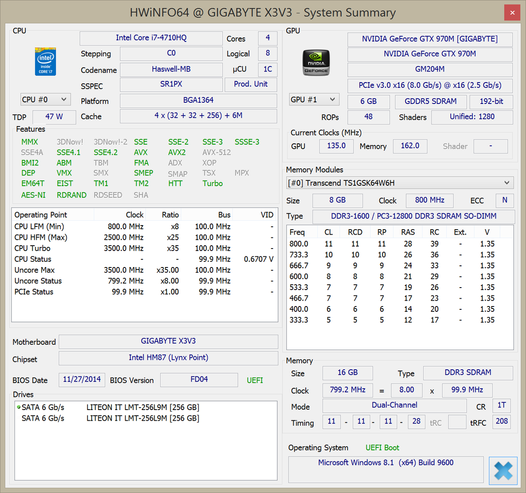Image resolution: width=526 pixels, height=493 pixels.
Task: Click the UEFI Boot label
Action: pos(382,448)
